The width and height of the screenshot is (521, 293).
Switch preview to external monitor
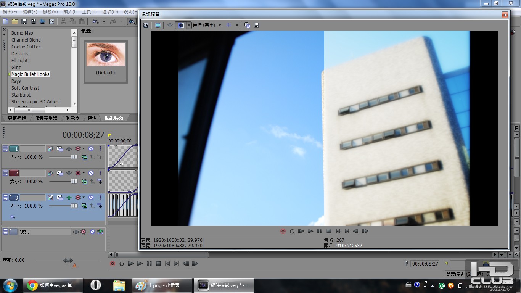[x=158, y=25]
